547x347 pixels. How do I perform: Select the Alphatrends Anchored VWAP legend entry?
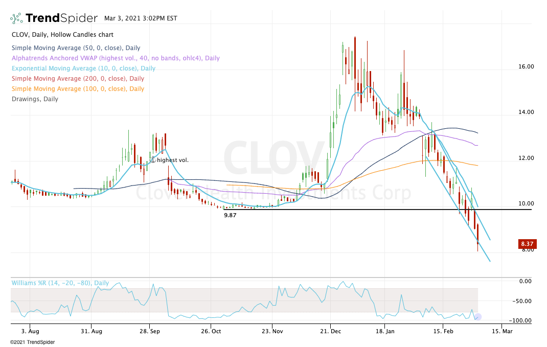116,58
